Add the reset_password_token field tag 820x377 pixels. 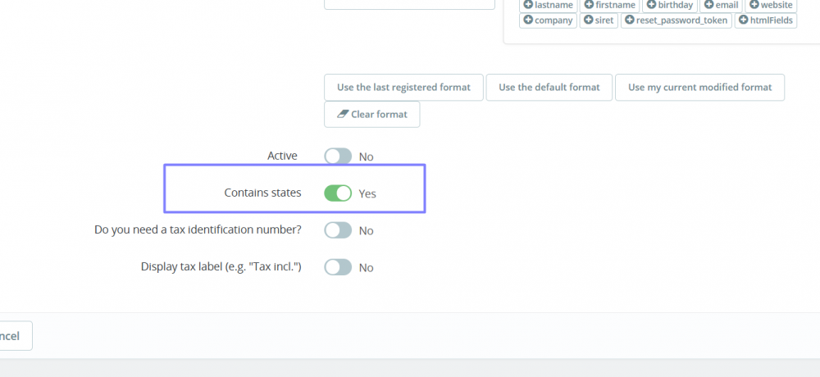click(676, 20)
